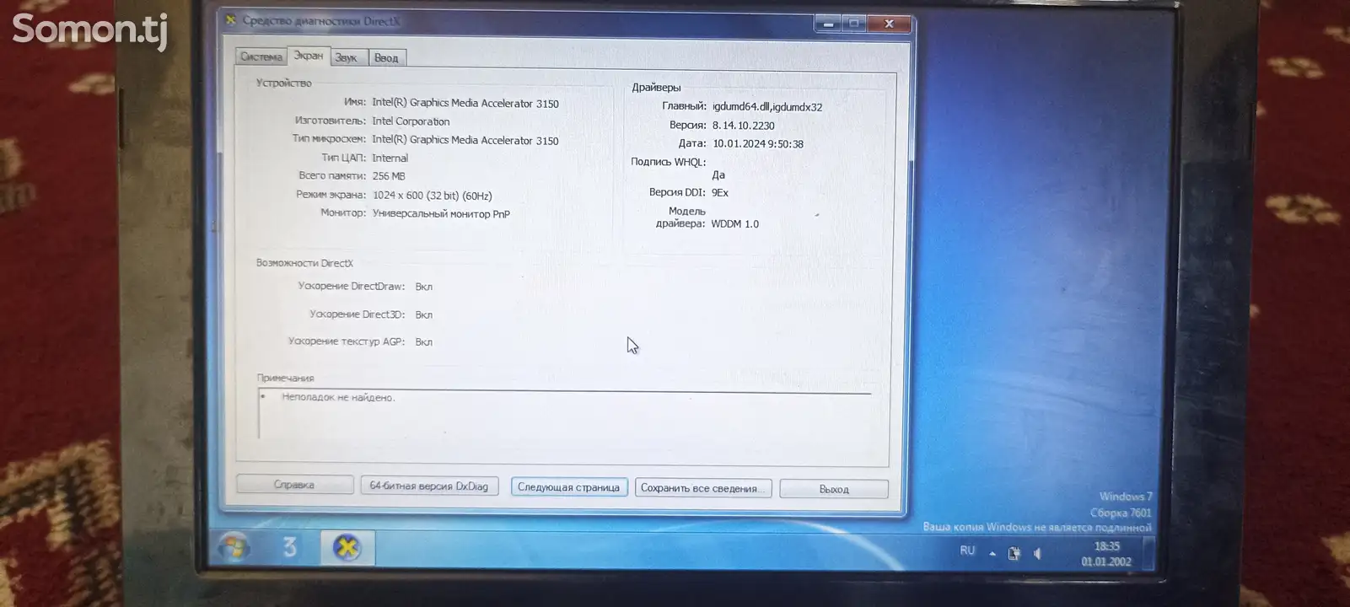Click total memory value 256 MB

point(389,176)
